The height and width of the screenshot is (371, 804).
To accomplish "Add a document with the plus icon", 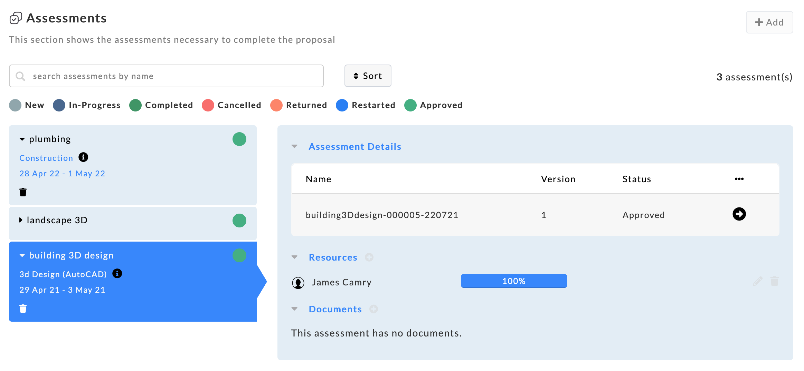I will coord(373,309).
